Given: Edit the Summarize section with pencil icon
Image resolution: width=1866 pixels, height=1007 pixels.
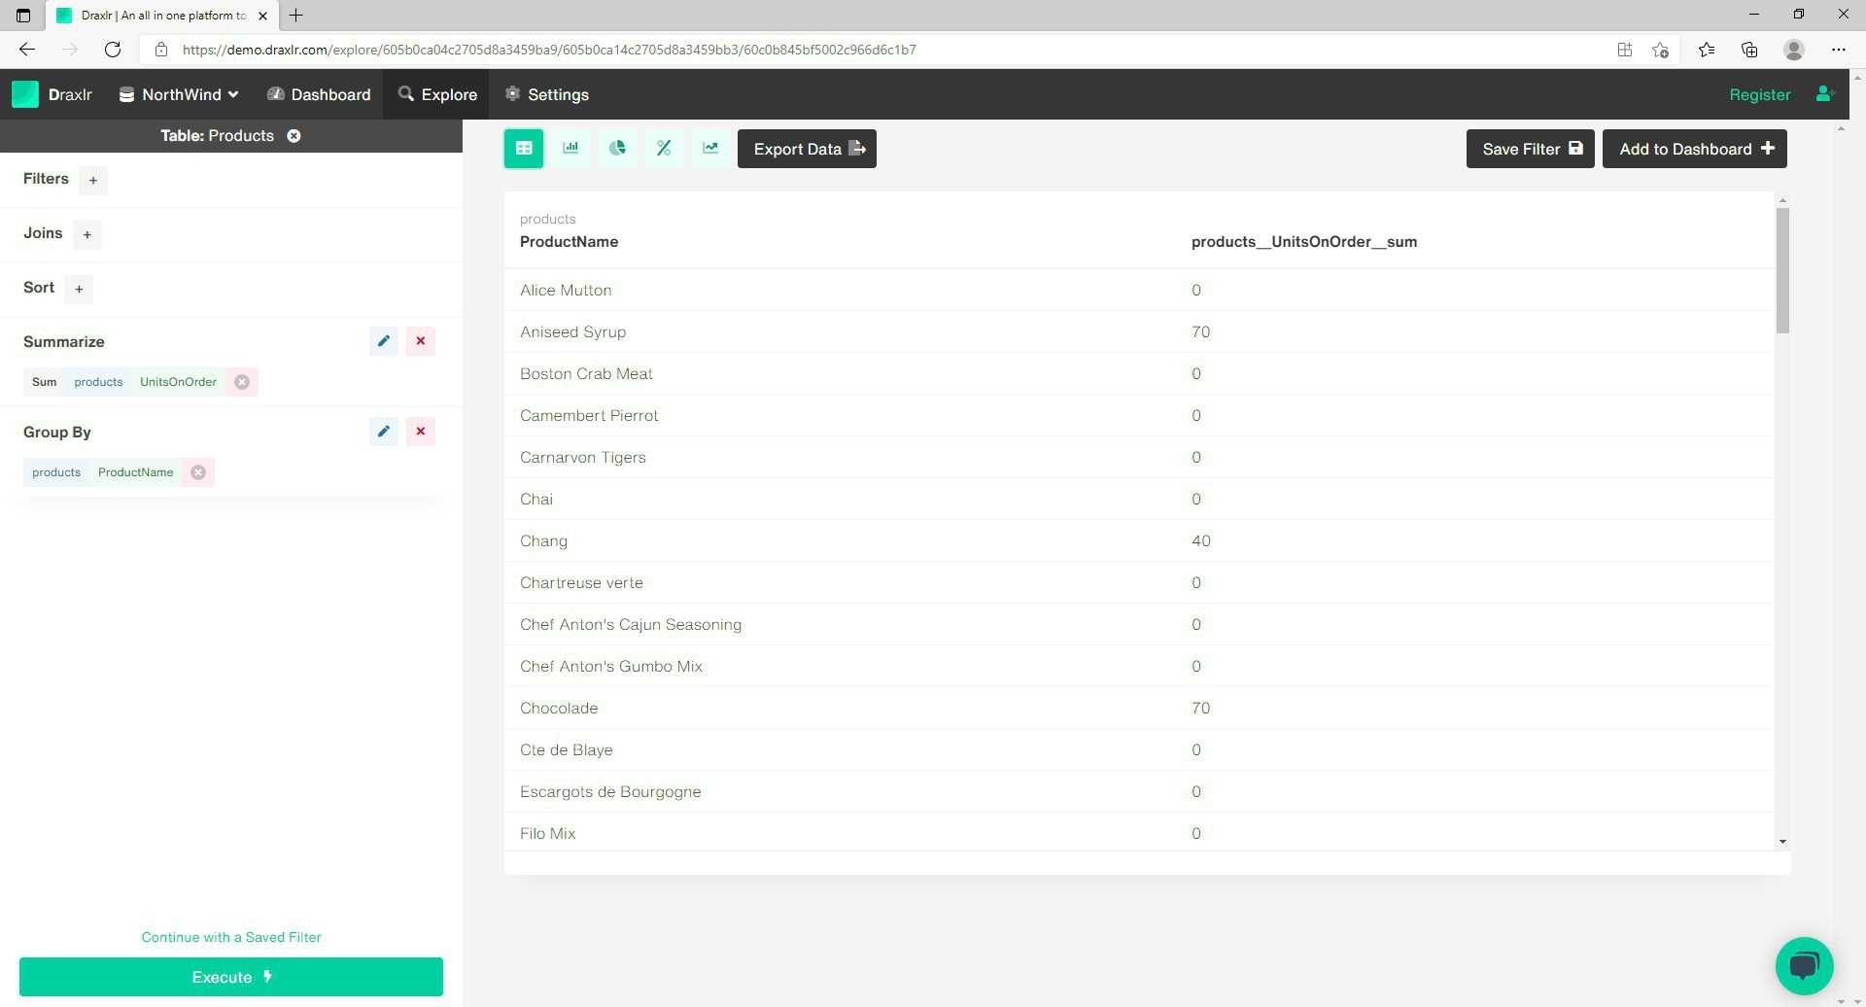Looking at the screenshot, I should point(383,341).
